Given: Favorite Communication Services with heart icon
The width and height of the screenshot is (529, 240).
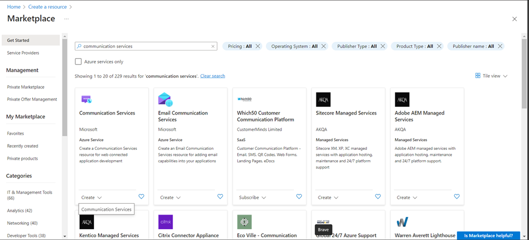Looking at the screenshot, I should (142, 197).
